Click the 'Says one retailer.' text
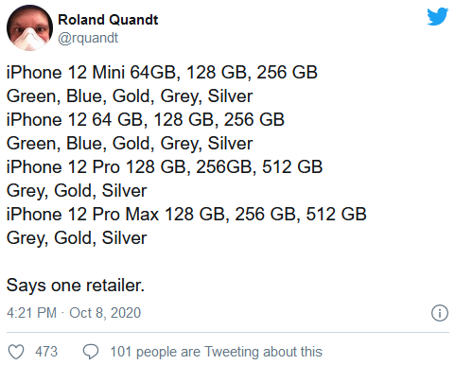This screenshot has width=455, height=365. click(76, 286)
